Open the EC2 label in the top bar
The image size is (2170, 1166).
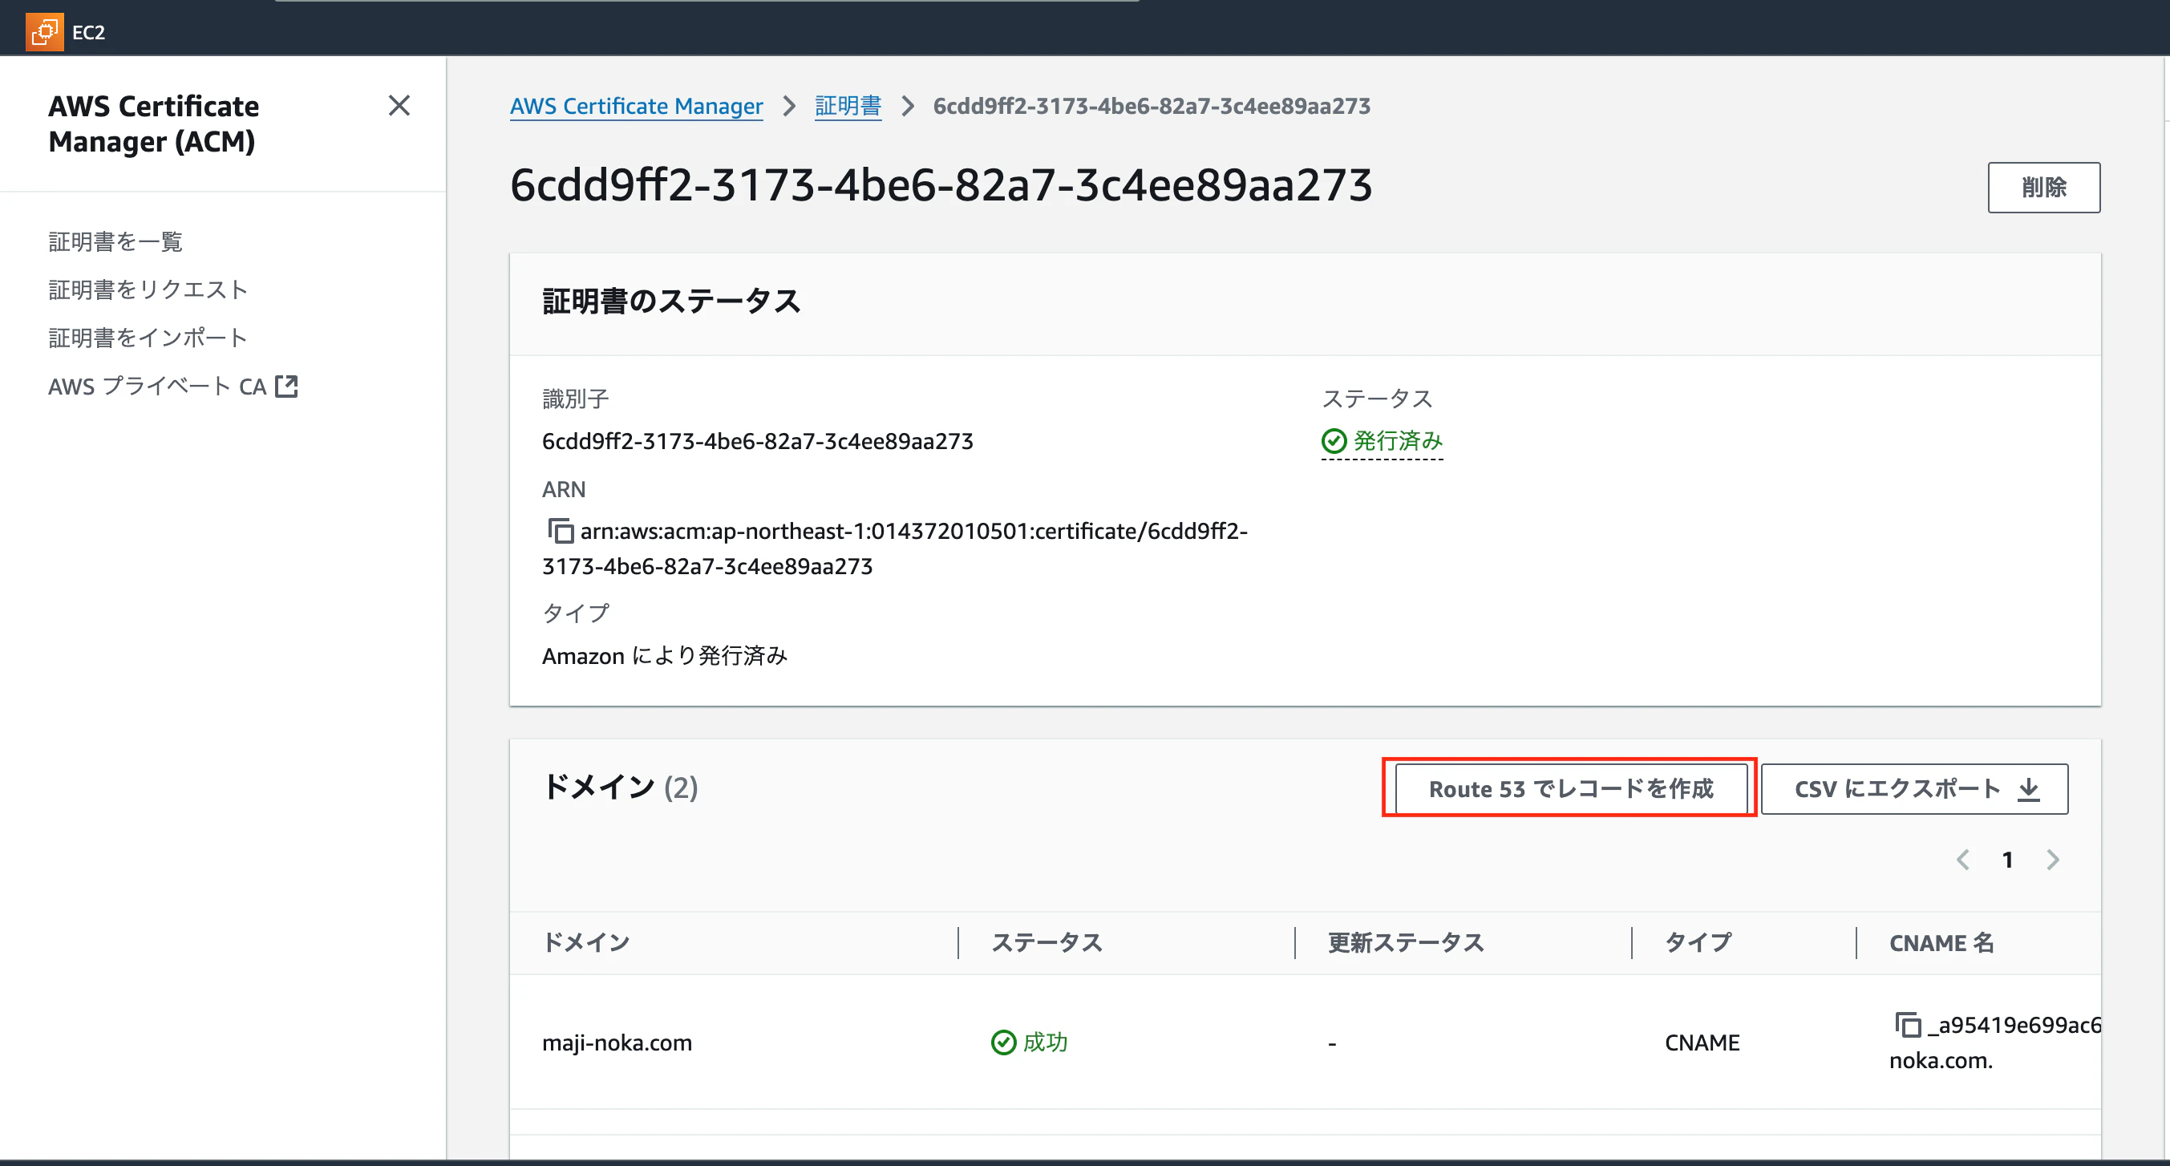tap(88, 32)
